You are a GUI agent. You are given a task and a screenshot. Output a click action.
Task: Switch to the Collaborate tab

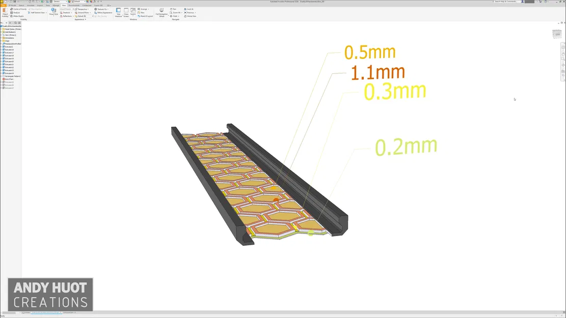(87, 6)
